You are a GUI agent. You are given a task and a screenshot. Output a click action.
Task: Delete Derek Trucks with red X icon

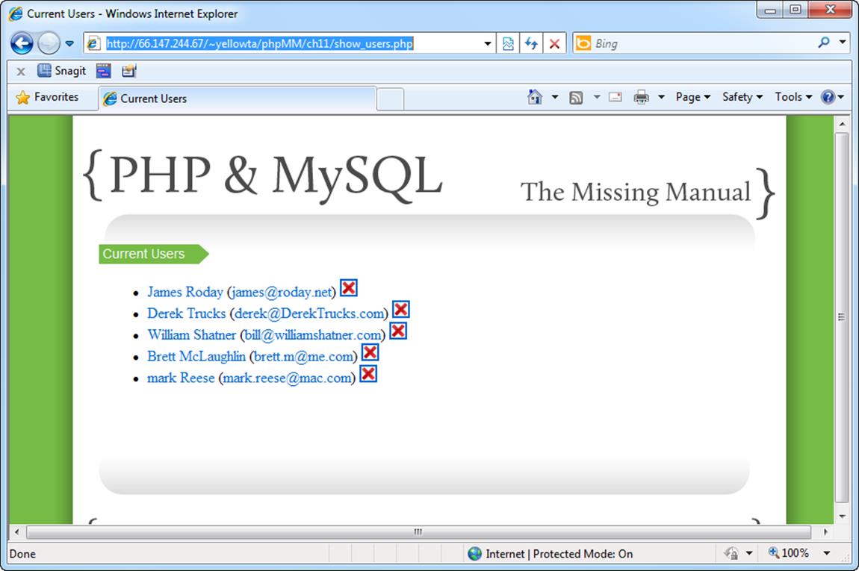coord(401,309)
